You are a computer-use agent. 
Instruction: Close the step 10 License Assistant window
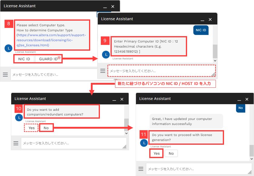click(x=122, y=99)
